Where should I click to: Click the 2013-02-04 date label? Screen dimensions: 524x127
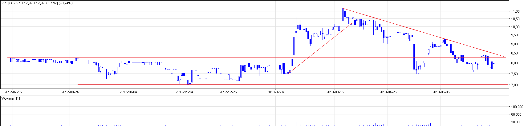point(276,92)
